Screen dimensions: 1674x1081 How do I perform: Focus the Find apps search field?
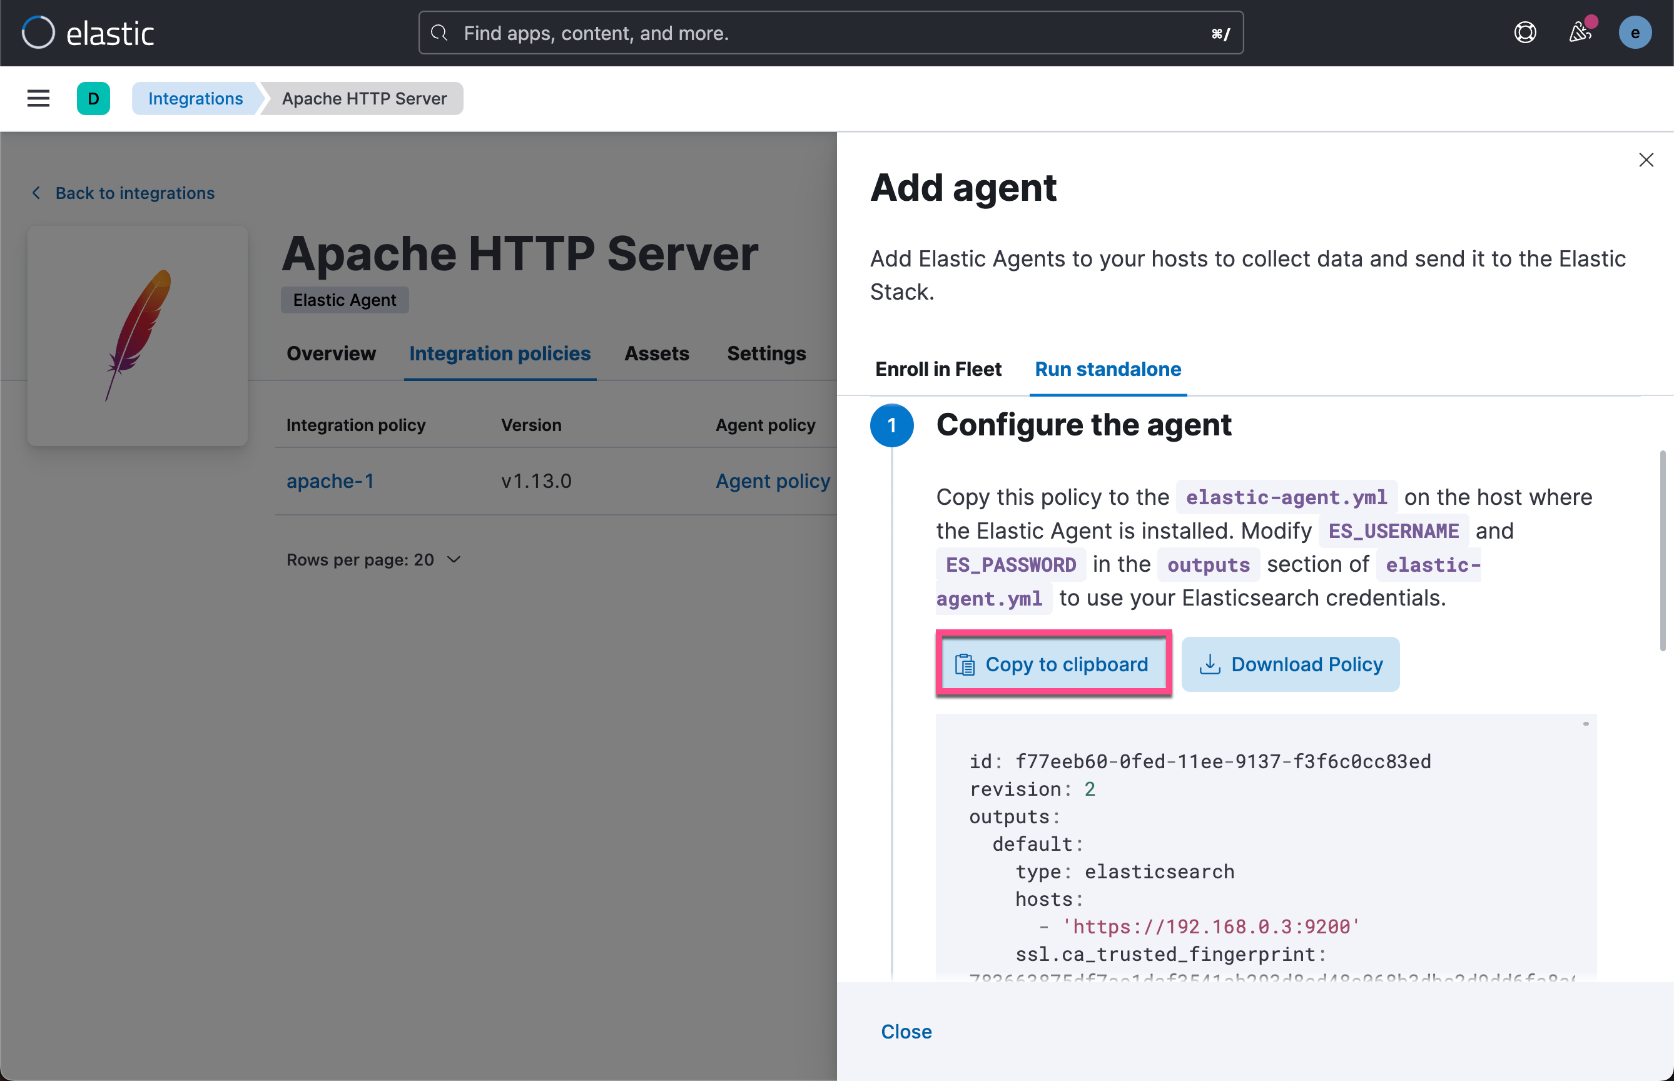[x=830, y=33]
